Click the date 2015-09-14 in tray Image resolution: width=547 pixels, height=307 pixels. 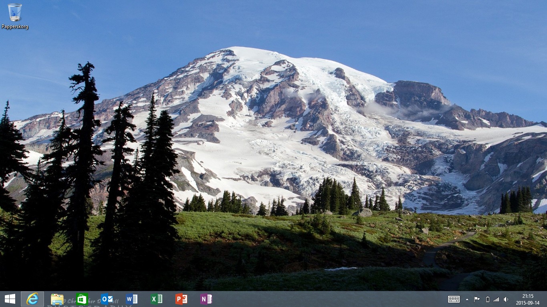[x=528, y=303]
